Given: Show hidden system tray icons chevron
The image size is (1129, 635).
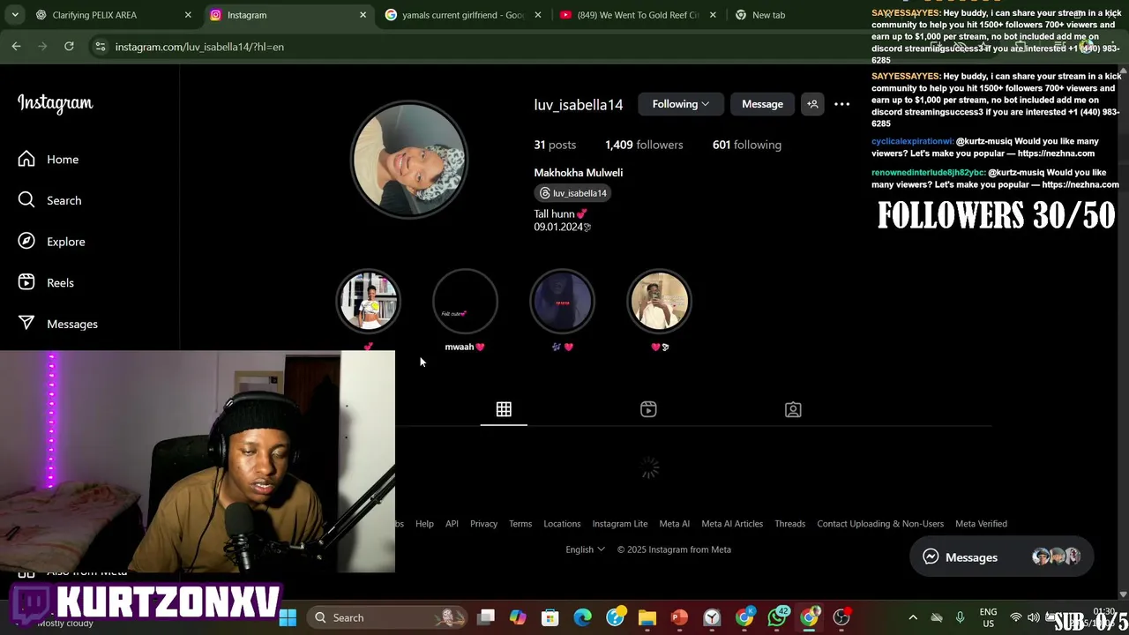Looking at the screenshot, I should click(x=913, y=618).
